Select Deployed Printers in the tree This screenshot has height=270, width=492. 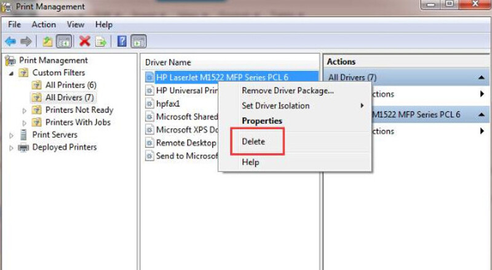click(x=65, y=147)
